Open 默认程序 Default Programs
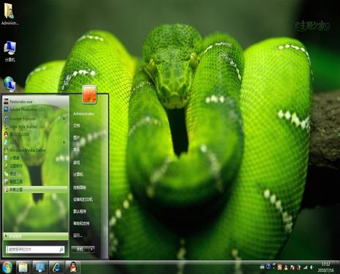This screenshot has height=274, width=340. [x=80, y=211]
